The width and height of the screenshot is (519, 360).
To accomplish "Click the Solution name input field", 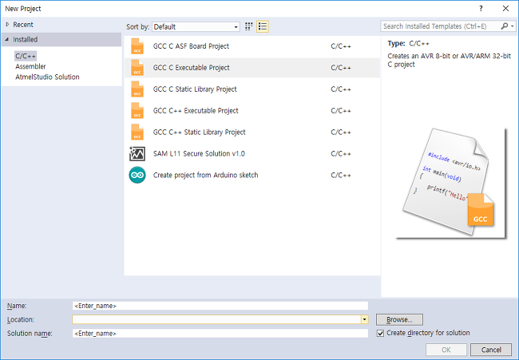I will (220, 333).
